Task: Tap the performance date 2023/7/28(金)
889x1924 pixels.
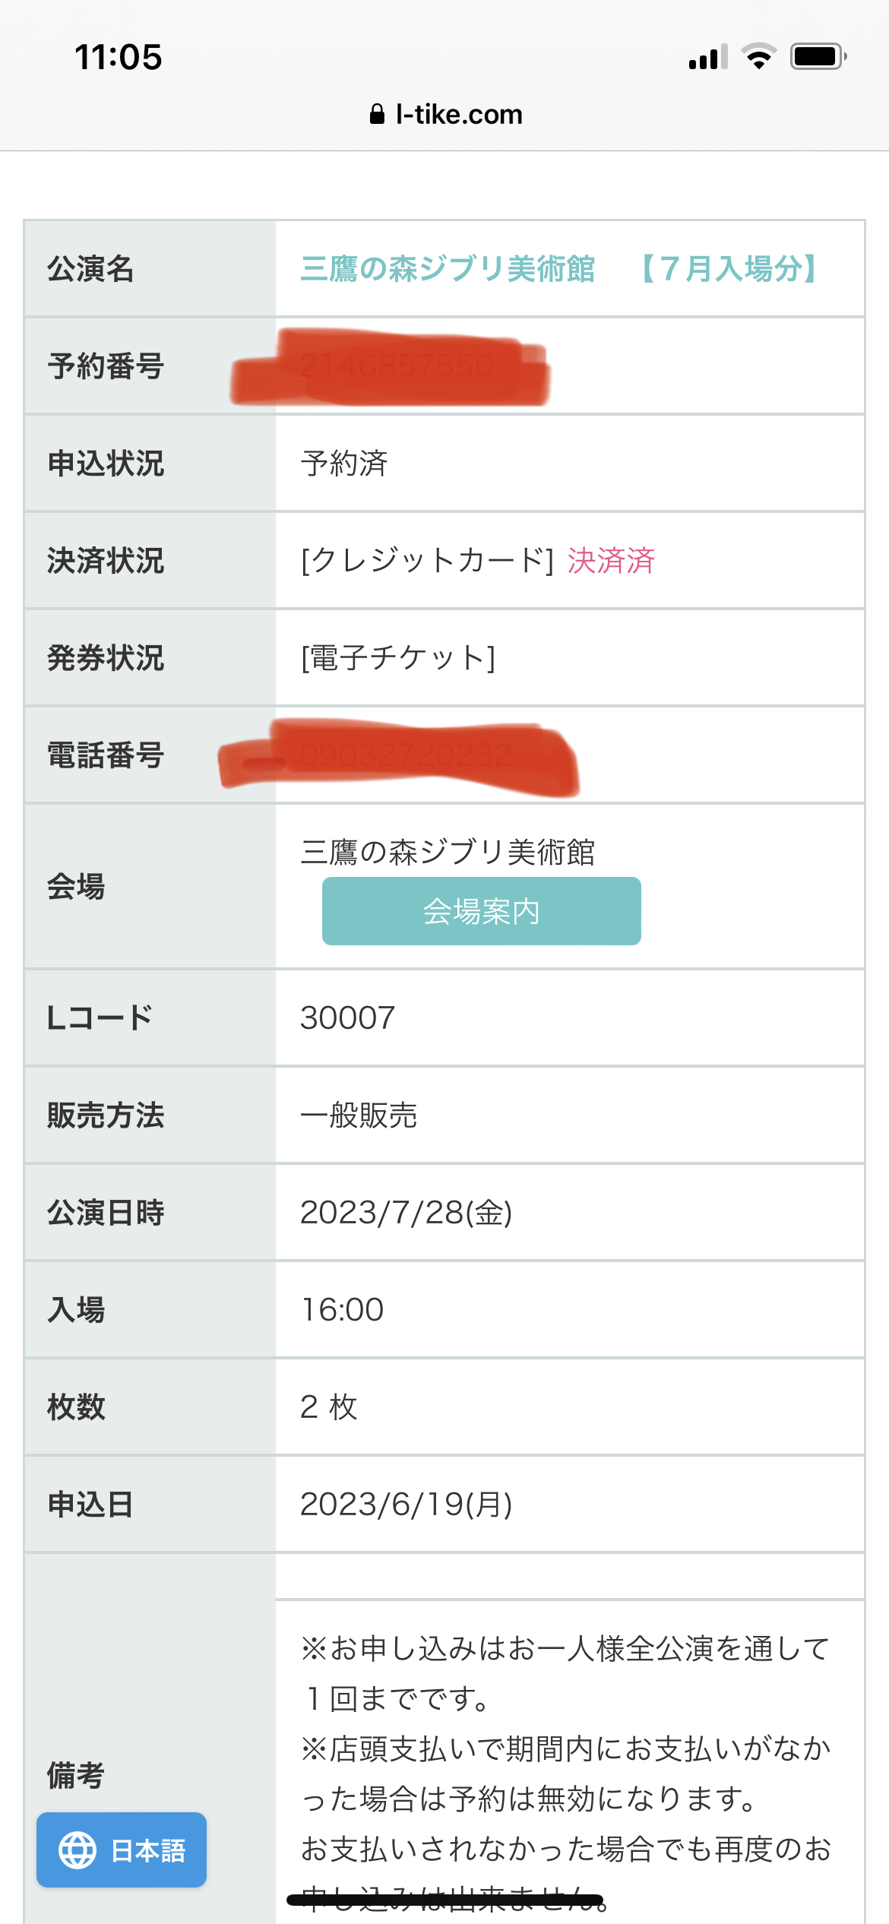Action: click(x=407, y=1213)
